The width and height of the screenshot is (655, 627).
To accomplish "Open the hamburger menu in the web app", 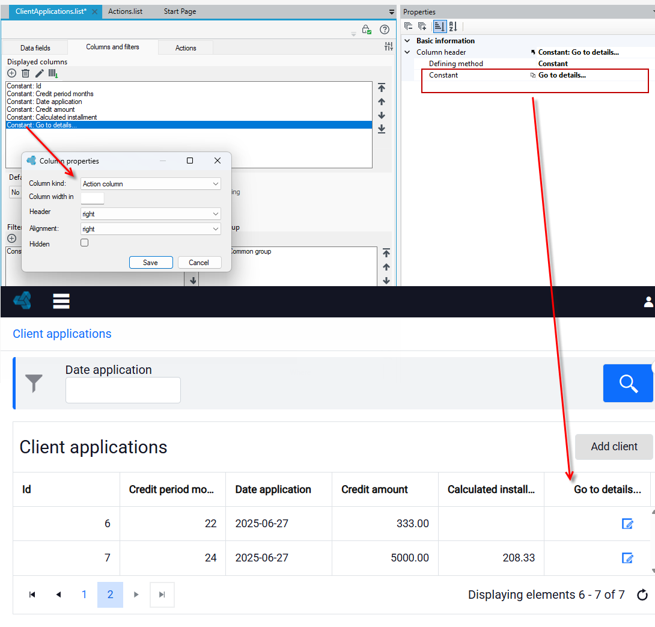I will [61, 301].
